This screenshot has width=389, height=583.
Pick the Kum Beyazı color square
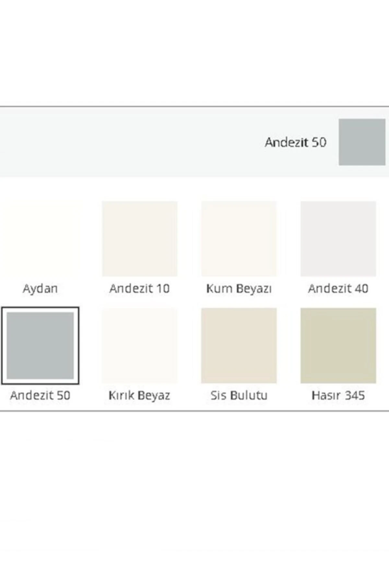pos(239,239)
